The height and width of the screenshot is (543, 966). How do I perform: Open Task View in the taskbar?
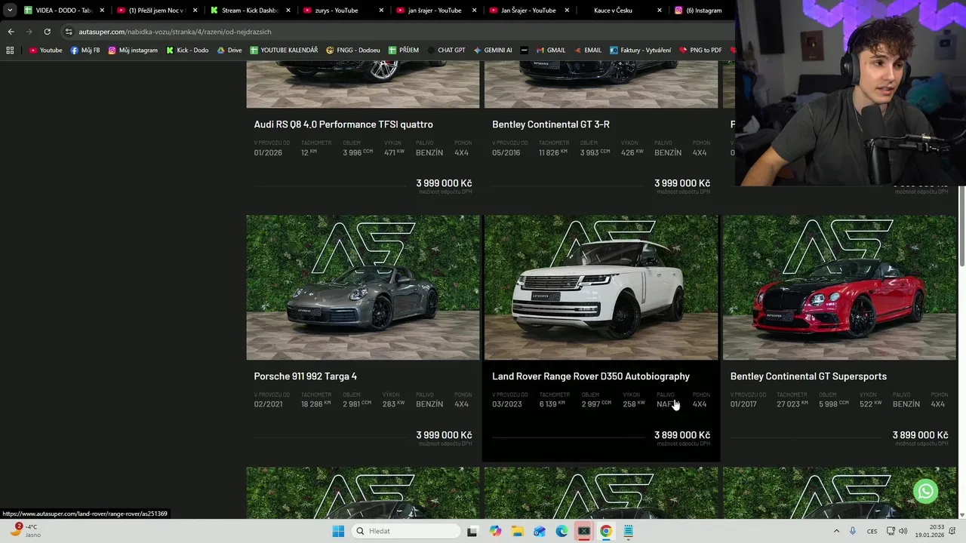pyautogui.click(x=472, y=531)
